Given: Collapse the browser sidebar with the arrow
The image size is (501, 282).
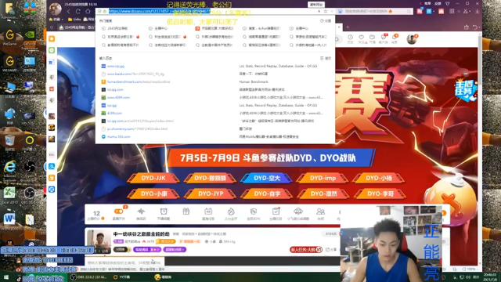Looking at the screenshot, I should point(52,27).
